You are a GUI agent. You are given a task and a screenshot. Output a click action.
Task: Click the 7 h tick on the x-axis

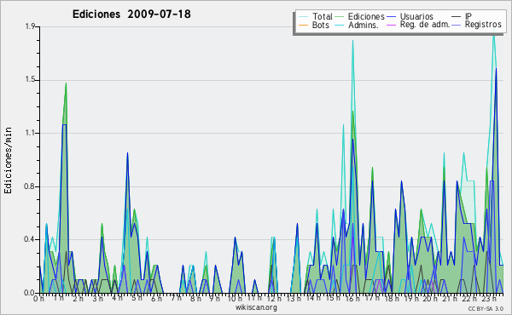pos(177,298)
